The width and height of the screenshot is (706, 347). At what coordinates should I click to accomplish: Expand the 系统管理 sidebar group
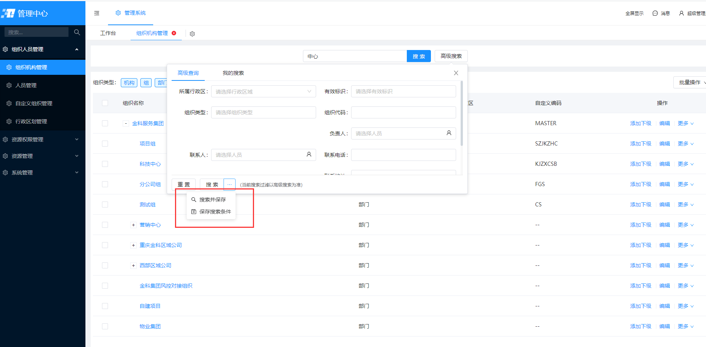(x=43, y=173)
